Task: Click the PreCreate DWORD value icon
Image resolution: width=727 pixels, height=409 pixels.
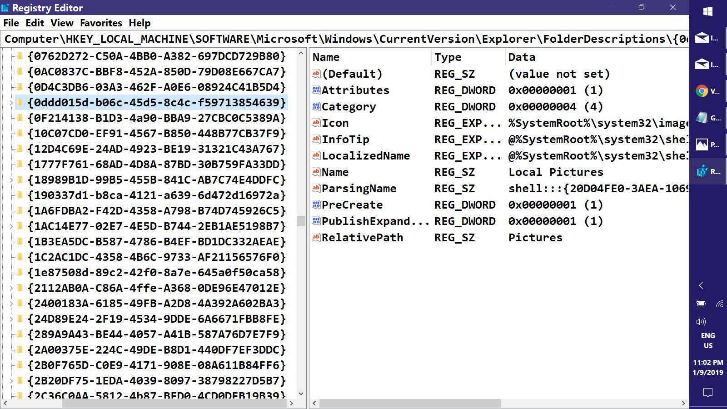Action: [316, 204]
